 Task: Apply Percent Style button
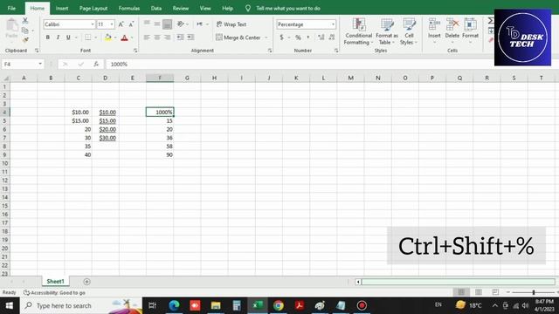298,38
